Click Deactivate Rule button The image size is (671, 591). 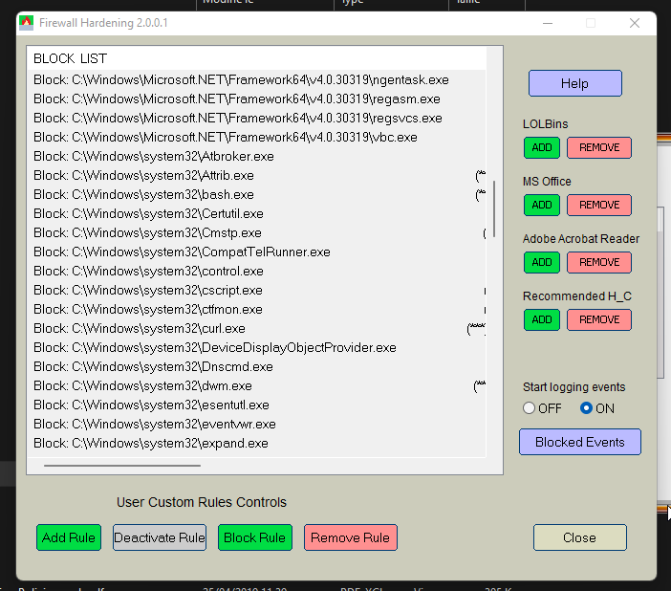[x=160, y=537]
